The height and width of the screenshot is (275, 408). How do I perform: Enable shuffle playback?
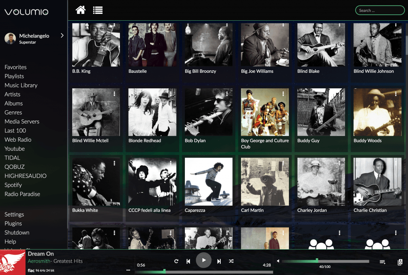[231, 261]
